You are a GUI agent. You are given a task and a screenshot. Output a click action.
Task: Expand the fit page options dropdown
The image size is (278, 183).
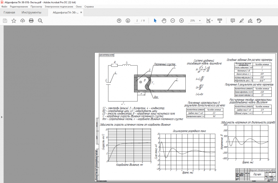pyautogui.click(x=212, y=20)
